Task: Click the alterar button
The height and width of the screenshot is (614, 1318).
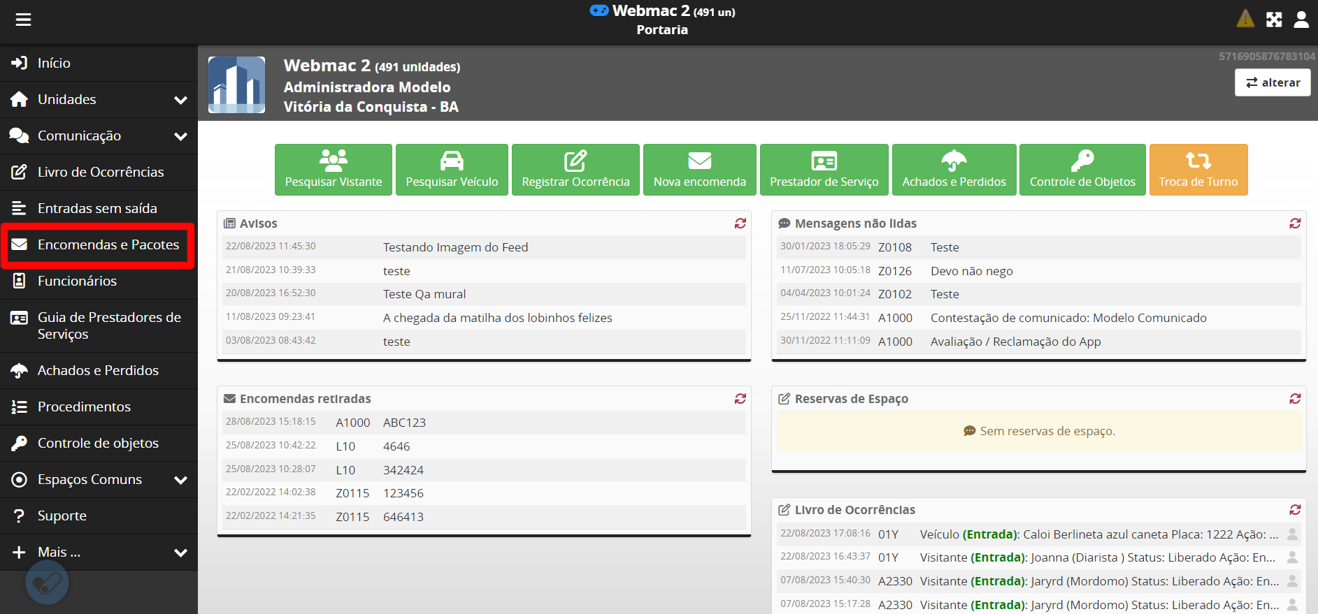Action: (x=1272, y=82)
